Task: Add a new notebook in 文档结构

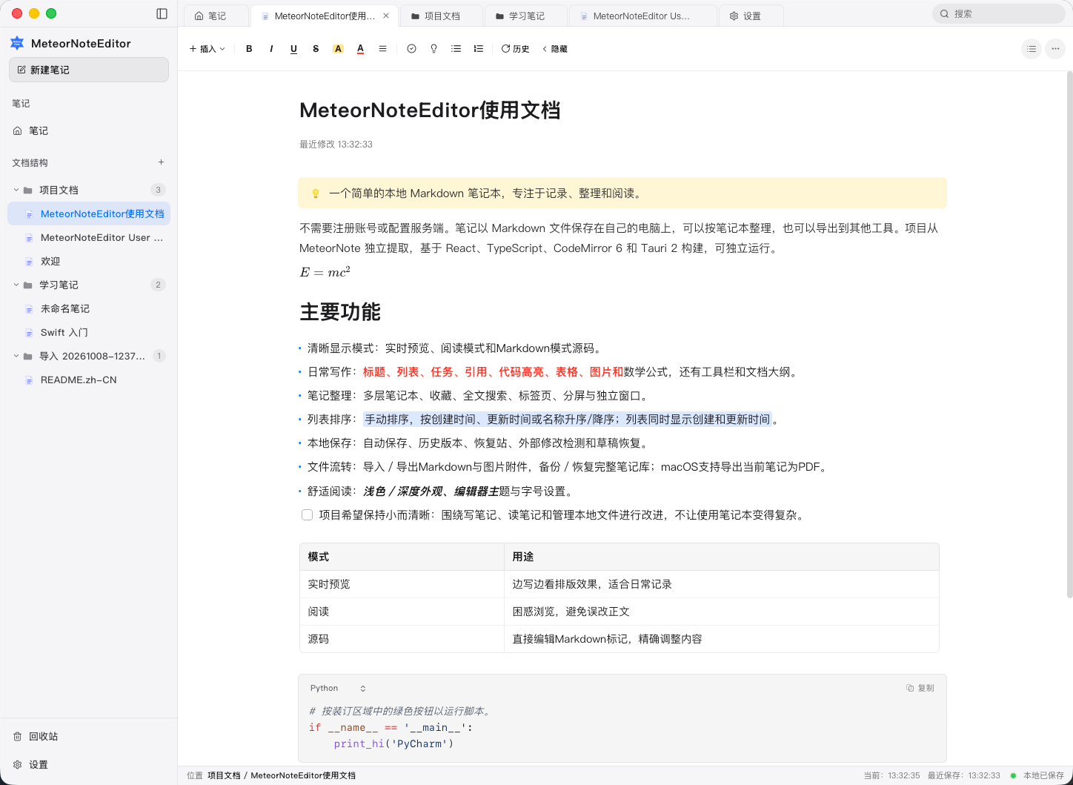Action: tap(161, 162)
